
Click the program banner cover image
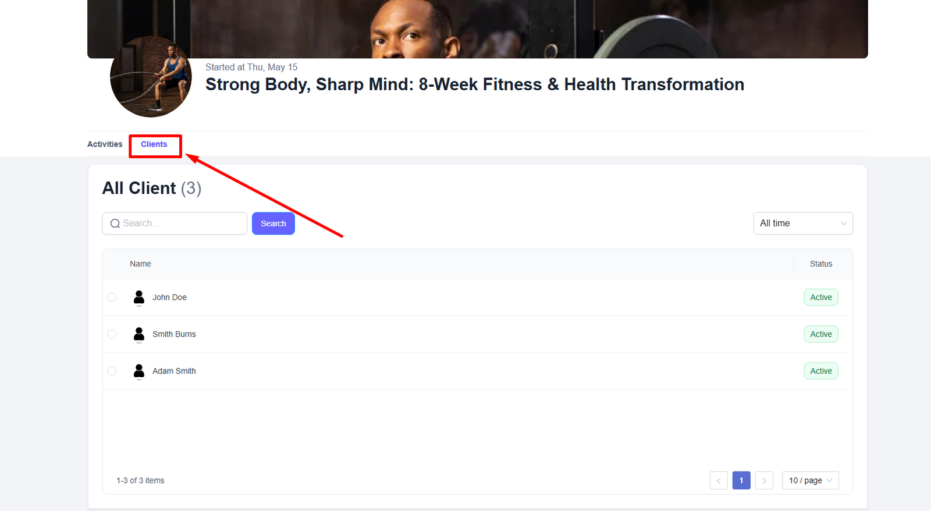pos(477,29)
